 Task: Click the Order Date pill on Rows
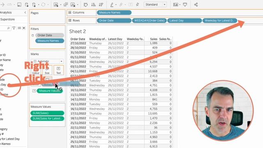[x=114, y=21]
